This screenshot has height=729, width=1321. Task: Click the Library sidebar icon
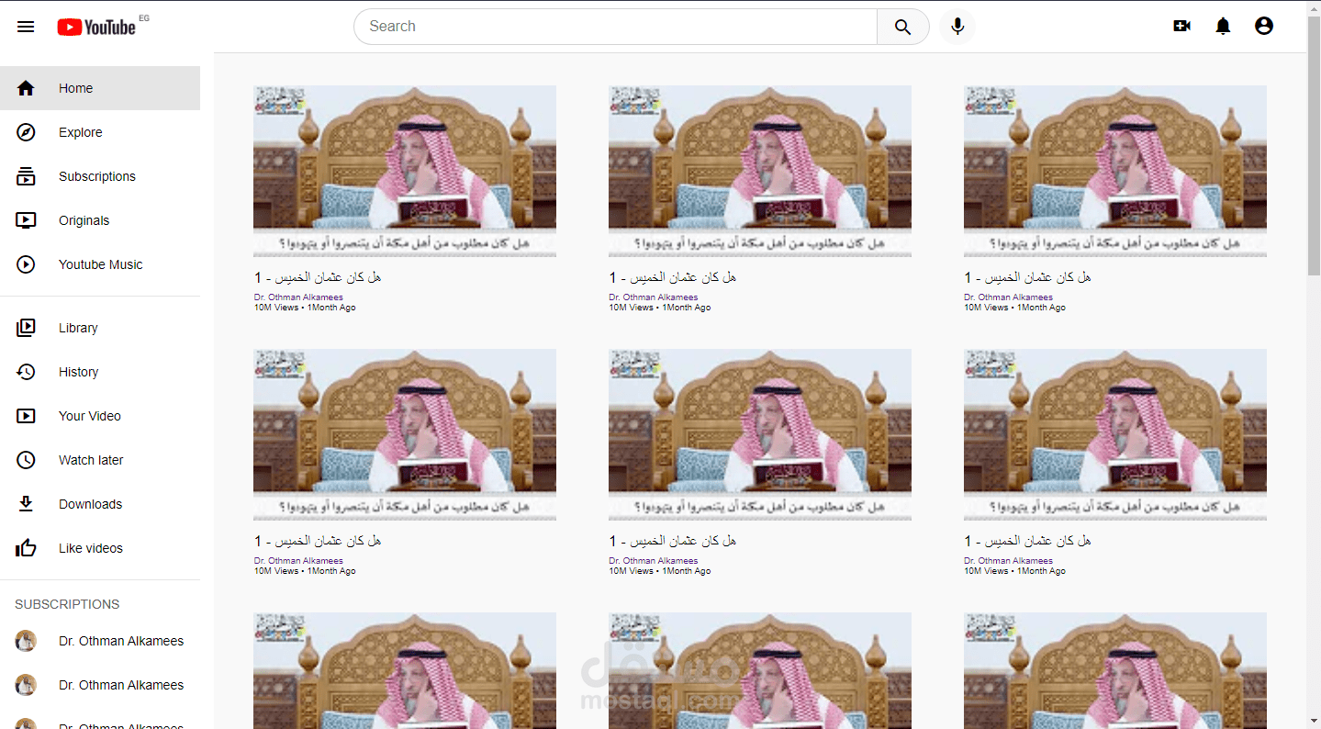click(26, 328)
